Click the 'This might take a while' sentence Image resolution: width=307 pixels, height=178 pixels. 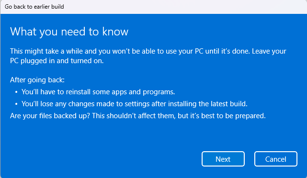click(130, 51)
